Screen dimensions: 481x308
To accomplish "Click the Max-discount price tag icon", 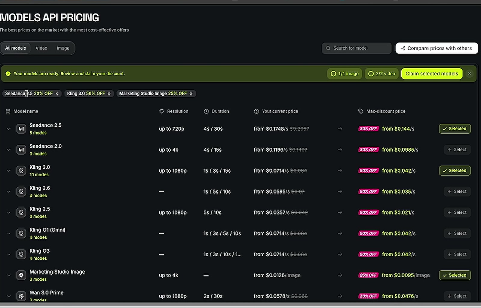I will pyautogui.click(x=361, y=111).
